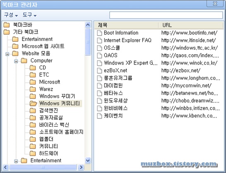The image size is (226, 173).
Task: Select the 윈도우세상 bookmark title
Action: (116, 101)
